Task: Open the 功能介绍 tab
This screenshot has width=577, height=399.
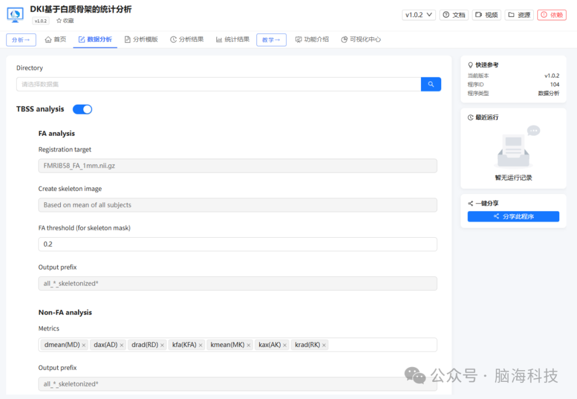Action: 312,40
